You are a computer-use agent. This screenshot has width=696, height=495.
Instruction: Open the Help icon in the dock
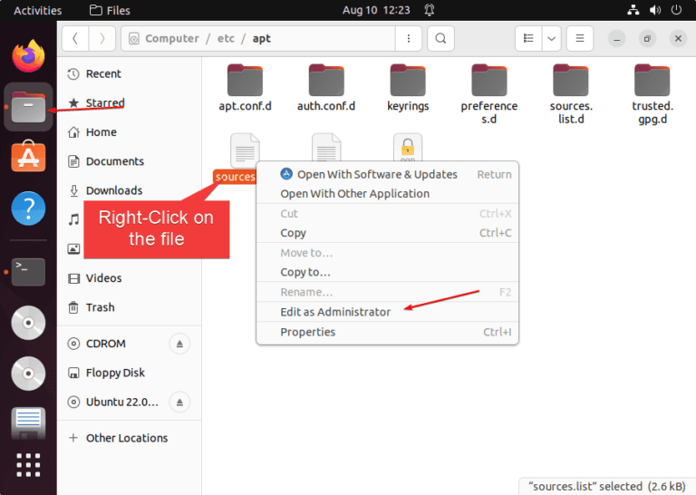click(x=28, y=209)
